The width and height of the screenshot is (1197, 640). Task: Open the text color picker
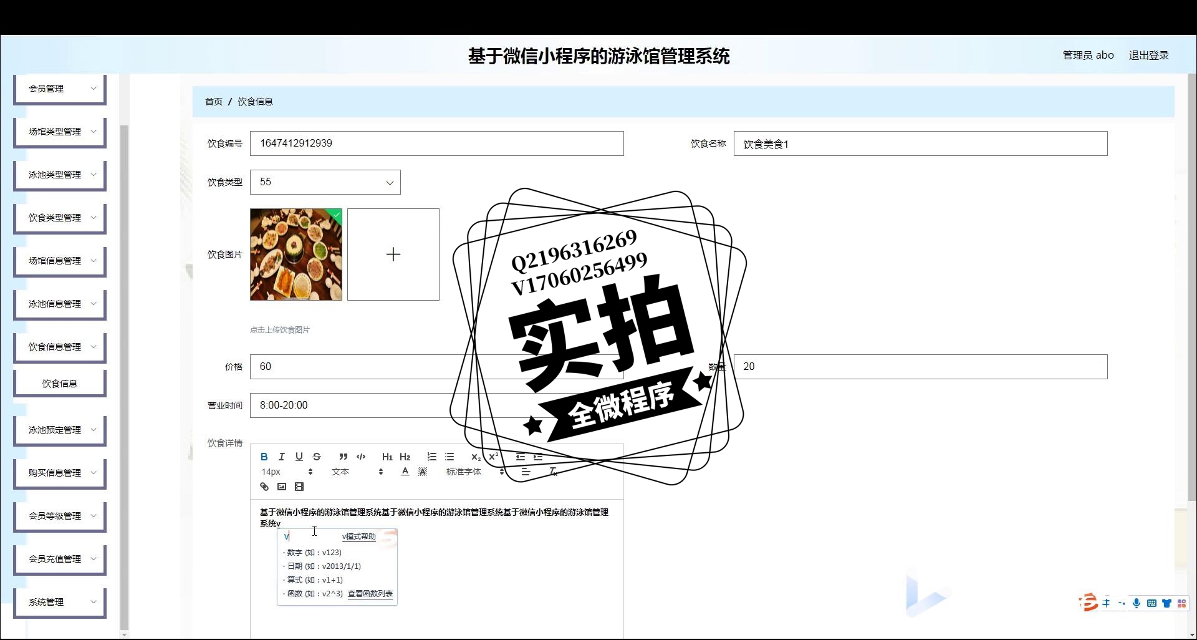405,472
